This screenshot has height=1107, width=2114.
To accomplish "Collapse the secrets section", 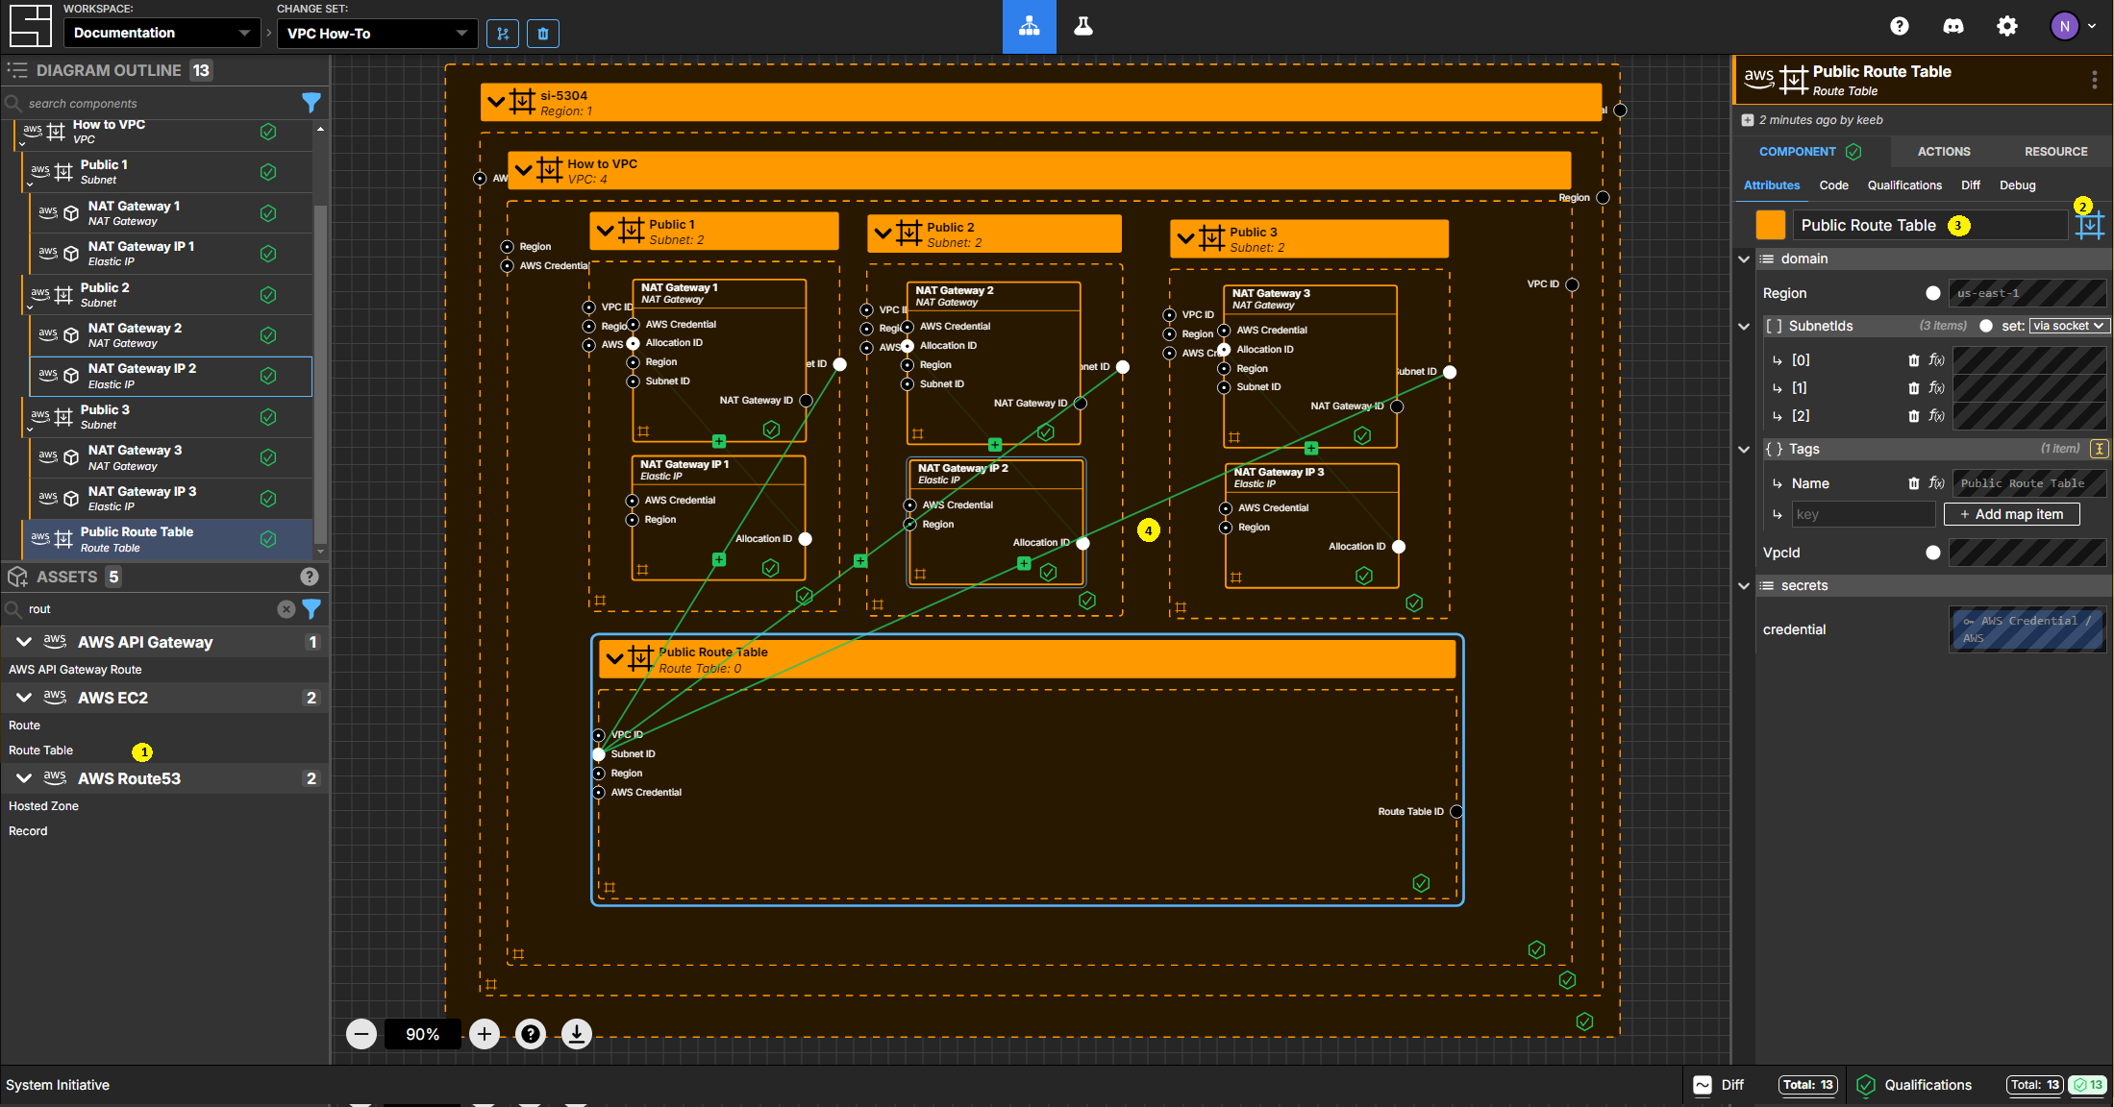I will [x=1744, y=585].
